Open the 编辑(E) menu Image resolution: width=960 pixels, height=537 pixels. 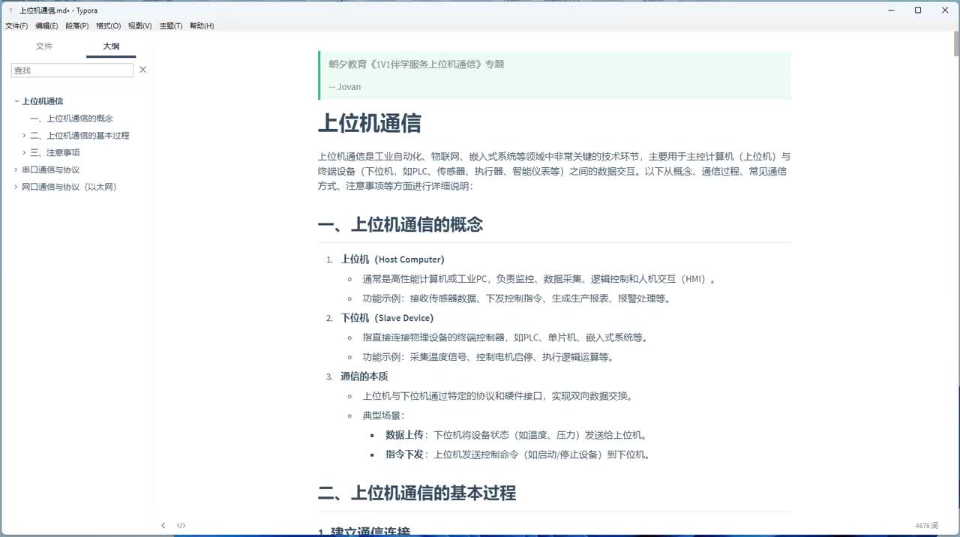(46, 25)
